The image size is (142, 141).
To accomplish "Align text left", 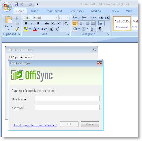I will point(75,23).
